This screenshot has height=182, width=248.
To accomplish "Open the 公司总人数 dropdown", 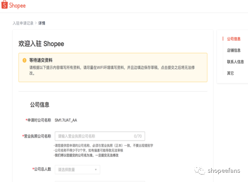I will [77, 169].
